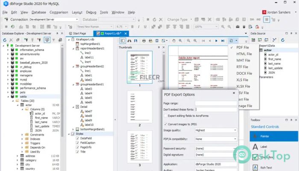Toggle the Title style checkbox
The width and height of the screenshot is (299, 171).
[77, 152]
